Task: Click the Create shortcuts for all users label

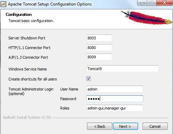Action: pos(32,79)
